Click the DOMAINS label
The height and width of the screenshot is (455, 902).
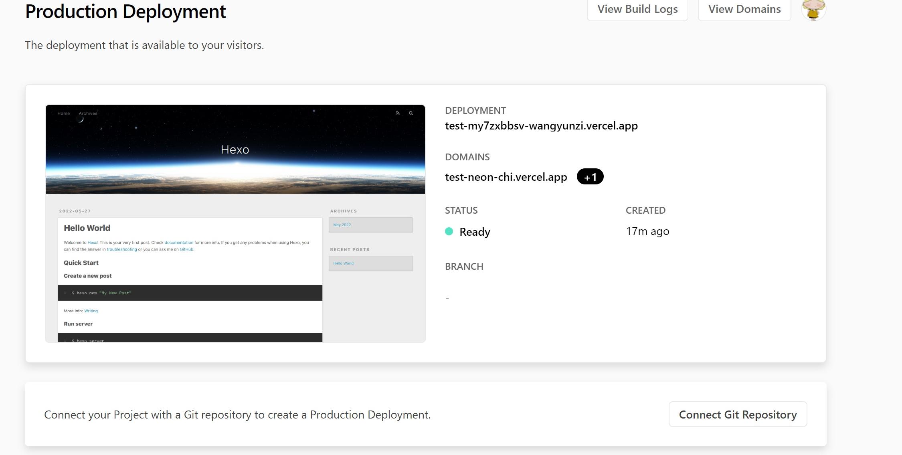467,157
